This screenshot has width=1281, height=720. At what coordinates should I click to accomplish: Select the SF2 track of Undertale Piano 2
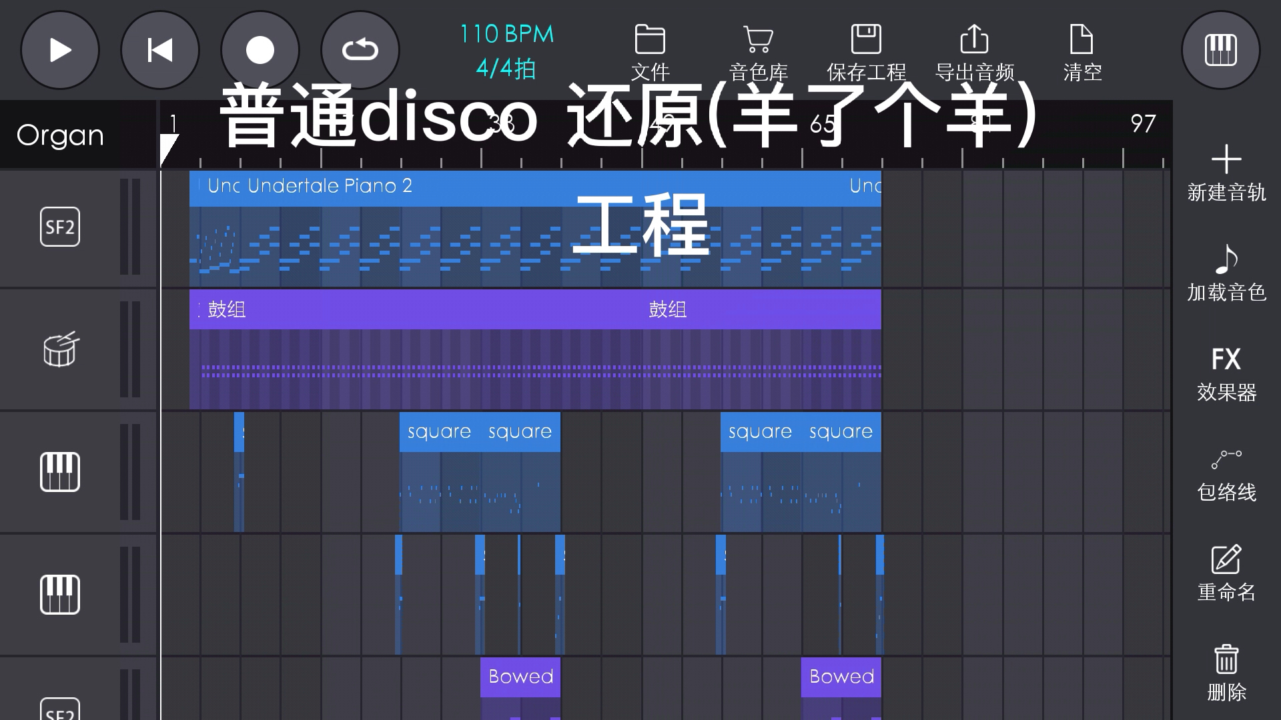60,227
